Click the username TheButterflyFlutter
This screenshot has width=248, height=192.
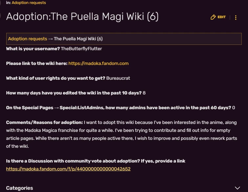tap(81, 48)
